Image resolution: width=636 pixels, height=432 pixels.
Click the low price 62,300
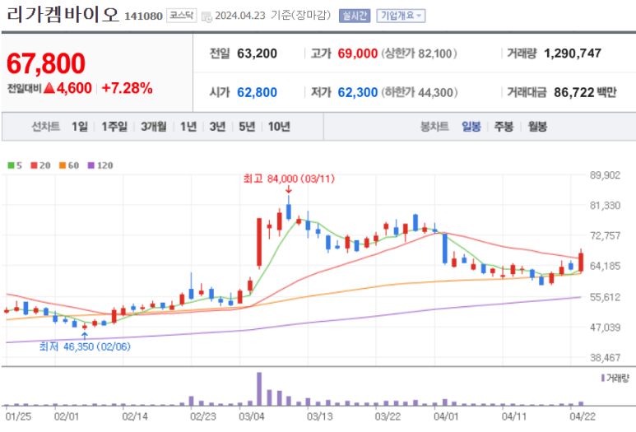click(x=358, y=92)
